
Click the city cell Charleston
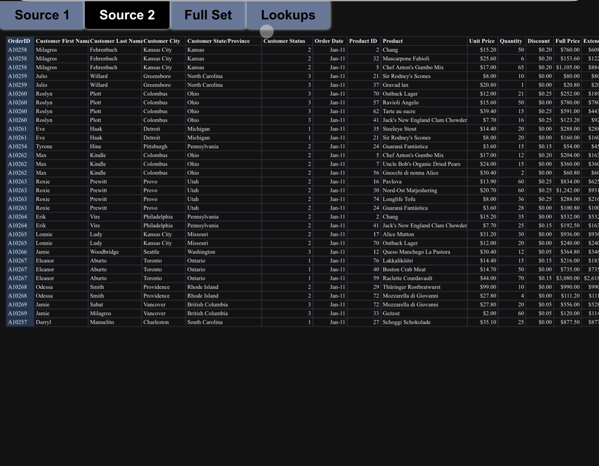(164, 322)
